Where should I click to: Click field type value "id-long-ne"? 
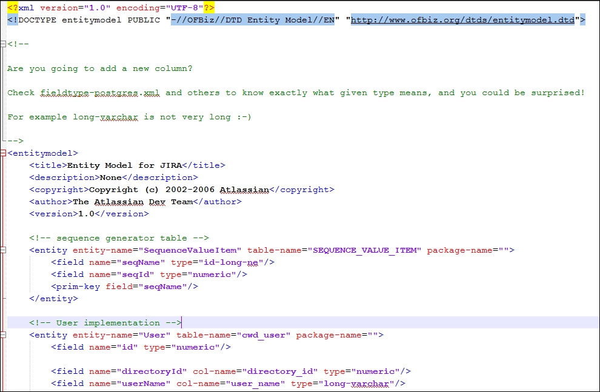[x=230, y=262]
